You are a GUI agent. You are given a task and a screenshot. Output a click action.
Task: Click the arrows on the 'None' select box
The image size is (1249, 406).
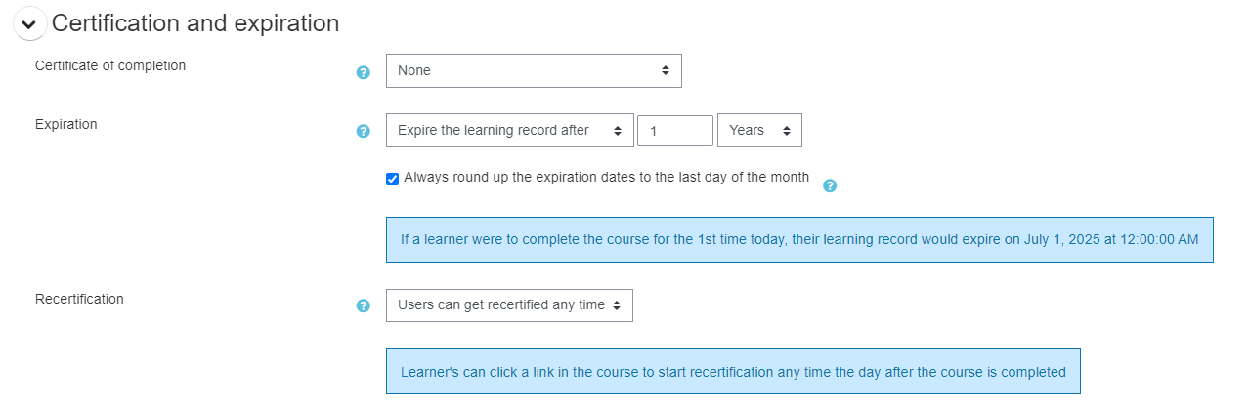666,70
